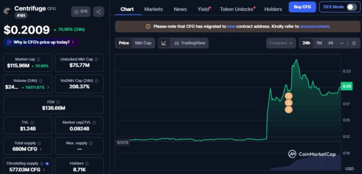Open the Markets tab
This screenshot has width=362, height=174.
(153, 9)
